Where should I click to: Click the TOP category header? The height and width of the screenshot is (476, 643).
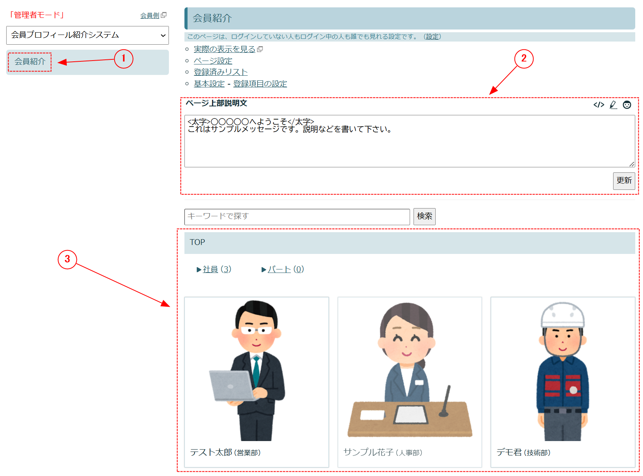pos(197,242)
